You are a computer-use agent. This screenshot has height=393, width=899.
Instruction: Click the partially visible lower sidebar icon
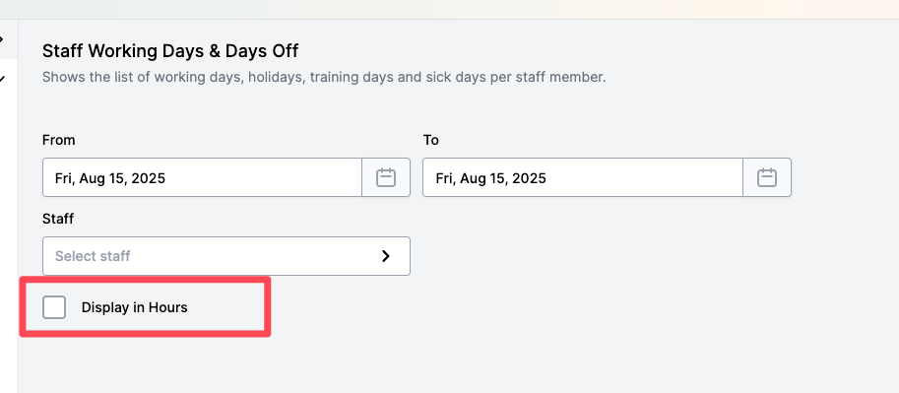[x=2, y=79]
